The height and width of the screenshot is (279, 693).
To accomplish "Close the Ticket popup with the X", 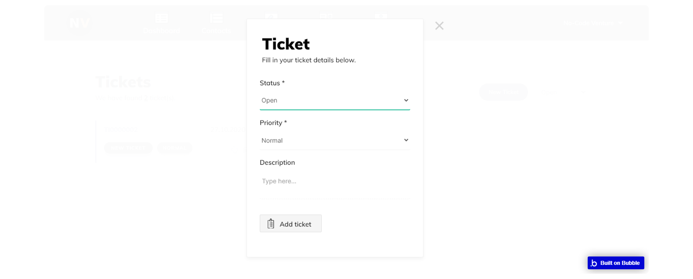I will pos(439,26).
